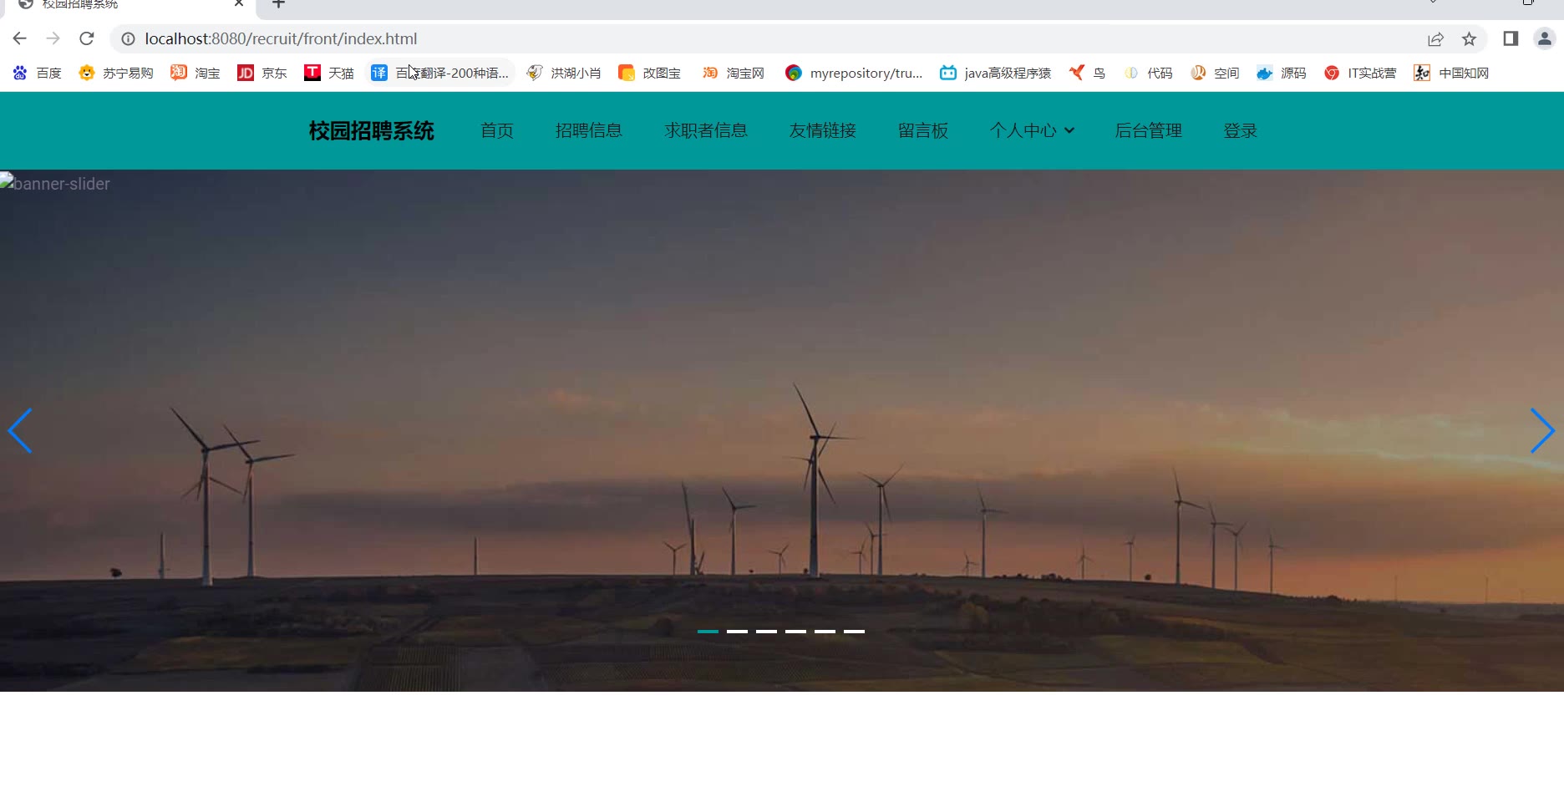
Task: Open the 淘宝网 bookmark
Action: (733, 73)
